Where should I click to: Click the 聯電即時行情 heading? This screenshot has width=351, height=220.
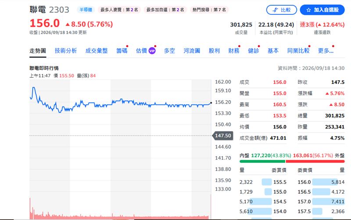pos(44,68)
